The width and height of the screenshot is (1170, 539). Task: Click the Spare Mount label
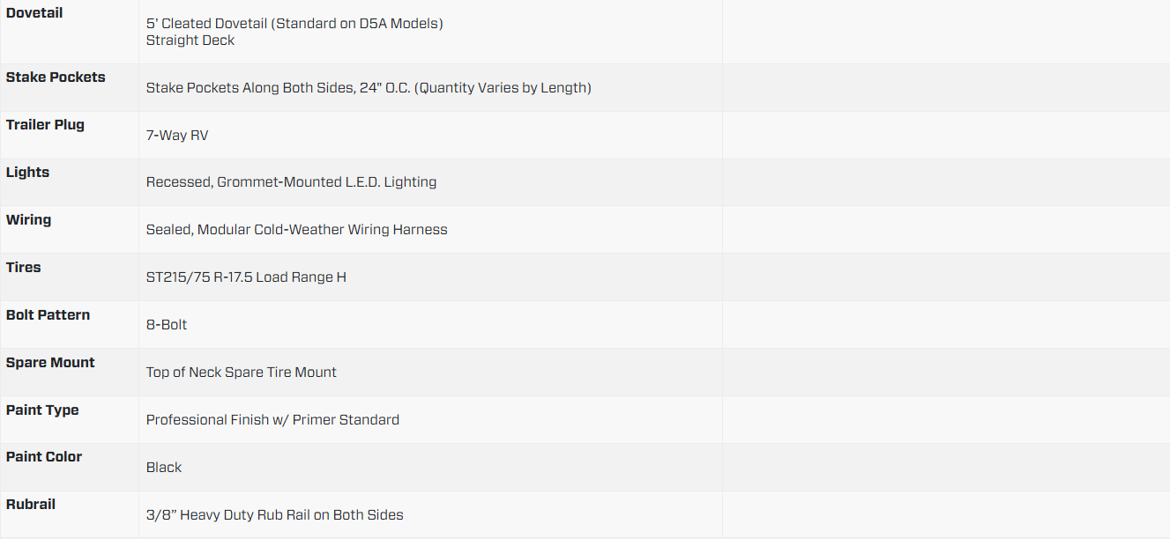point(50,363)
